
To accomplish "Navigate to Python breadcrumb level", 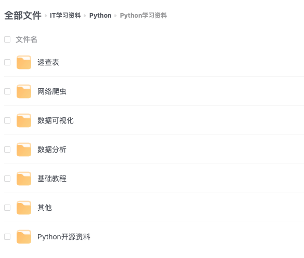I will (100, 16).
